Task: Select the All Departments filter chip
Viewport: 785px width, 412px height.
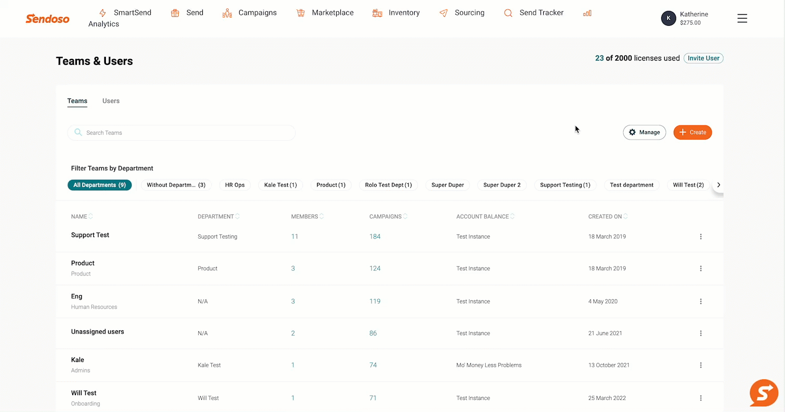Action: tap(100, 185)
